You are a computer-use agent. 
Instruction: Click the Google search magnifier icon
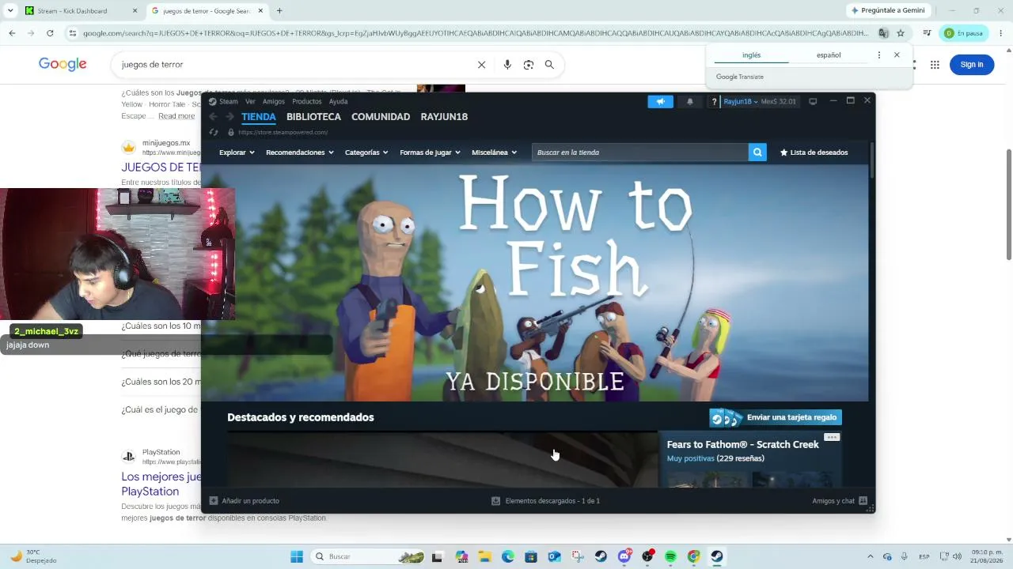(549, 65)
